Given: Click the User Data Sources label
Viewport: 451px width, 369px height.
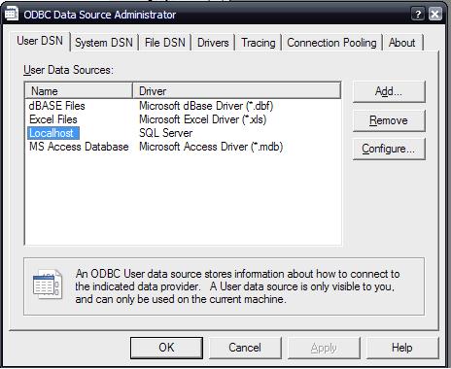Looking at the screenshot, I should [68, 70].
